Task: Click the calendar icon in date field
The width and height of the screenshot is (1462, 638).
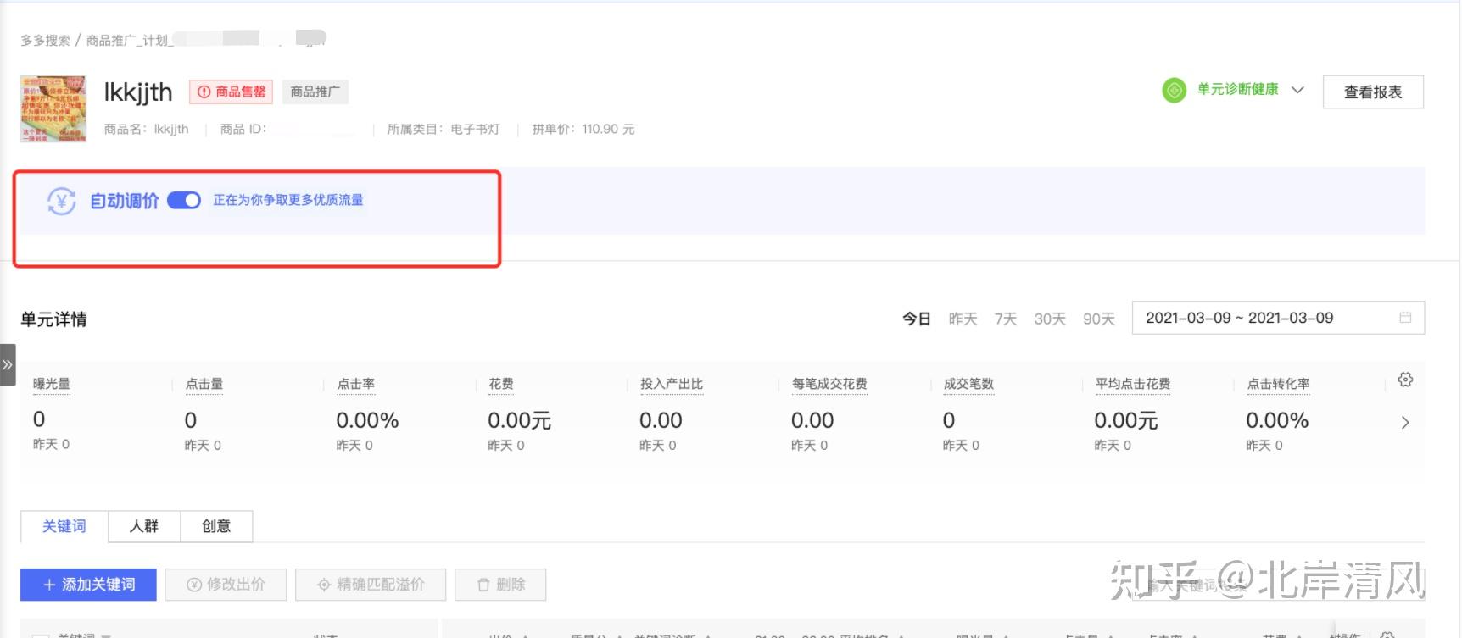Action: coord(1405,318)
